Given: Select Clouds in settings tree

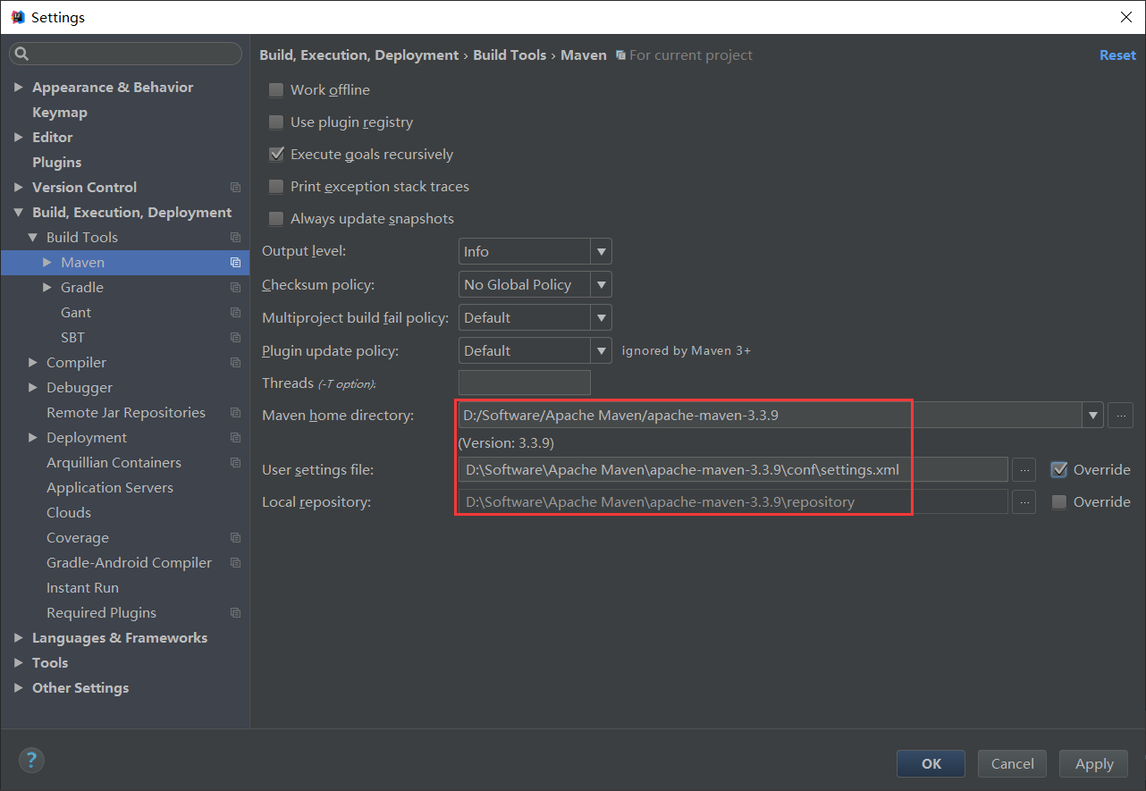Looking at the screenshot, I should tap(69, 513).
